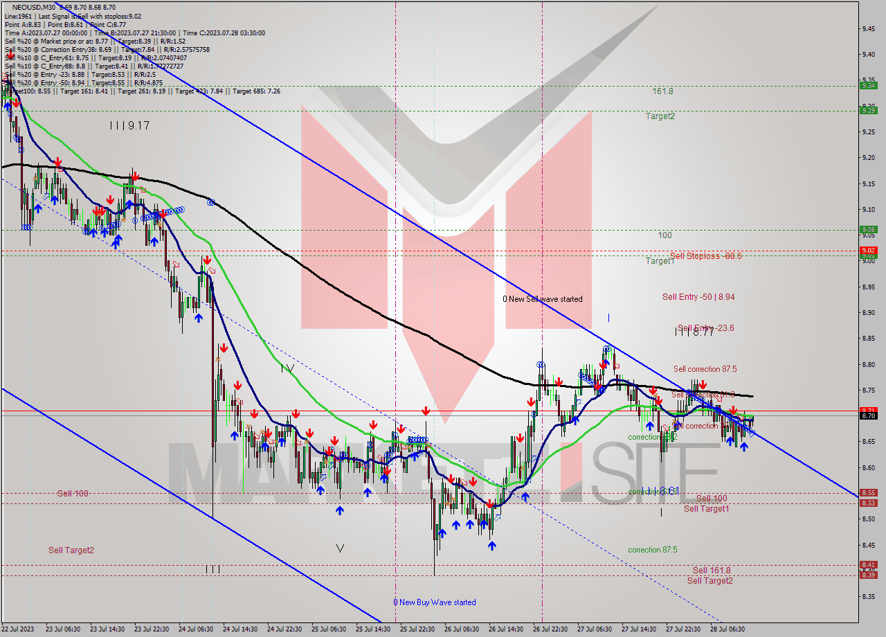Select the '26 Jul 14:30' time label
The height and width of the screenshot is (637, 886).
click(505, 629)
